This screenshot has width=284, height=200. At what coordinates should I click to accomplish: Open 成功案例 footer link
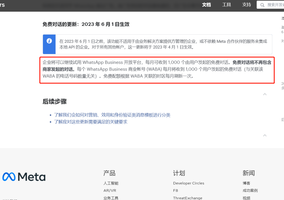tap(250, 191)
